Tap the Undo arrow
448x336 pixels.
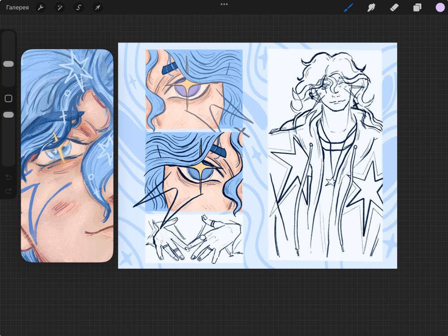coord(9,177)
